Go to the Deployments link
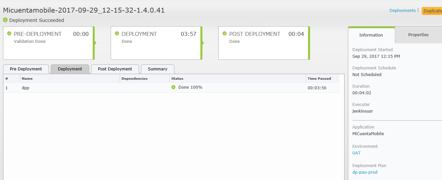This screenshot has width=442, height=180. [x=402, y=11]
